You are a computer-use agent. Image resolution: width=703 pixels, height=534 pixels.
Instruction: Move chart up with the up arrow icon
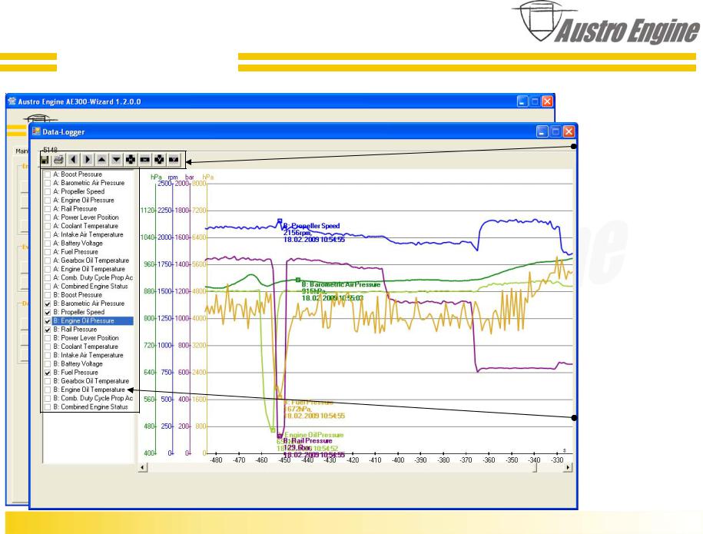(x=101, y=160)
